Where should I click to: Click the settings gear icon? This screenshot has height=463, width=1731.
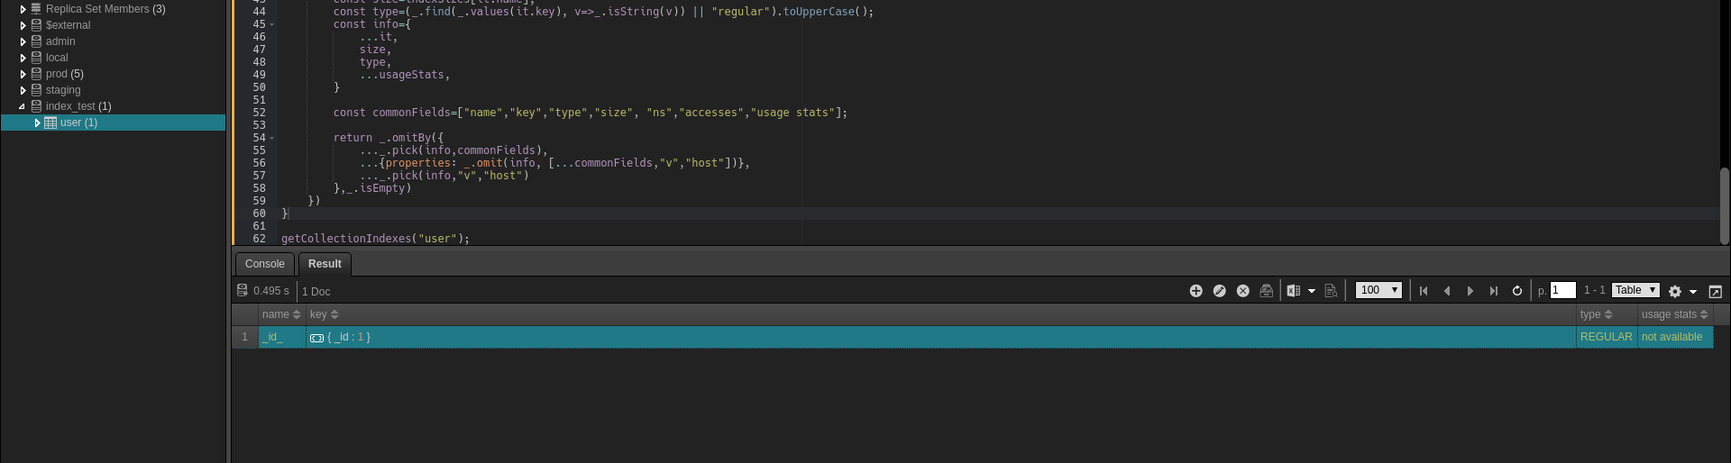pos(1675,291)
